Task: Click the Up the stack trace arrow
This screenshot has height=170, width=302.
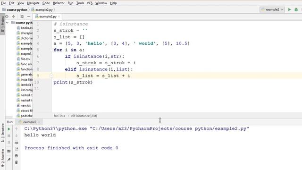Action: pos(17,129)
